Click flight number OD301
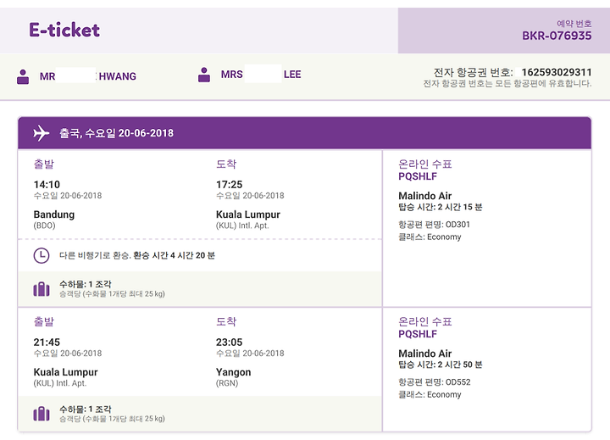 (x=457, y=225)
